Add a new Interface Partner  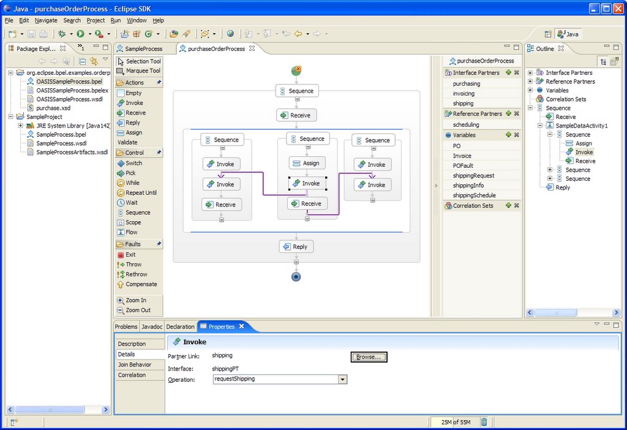[x=508, y=72]
